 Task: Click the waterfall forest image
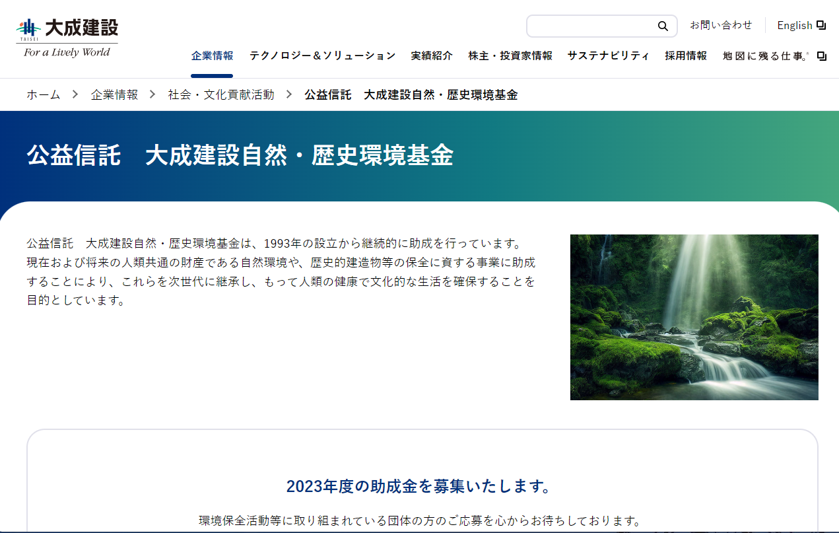point(694,317)
